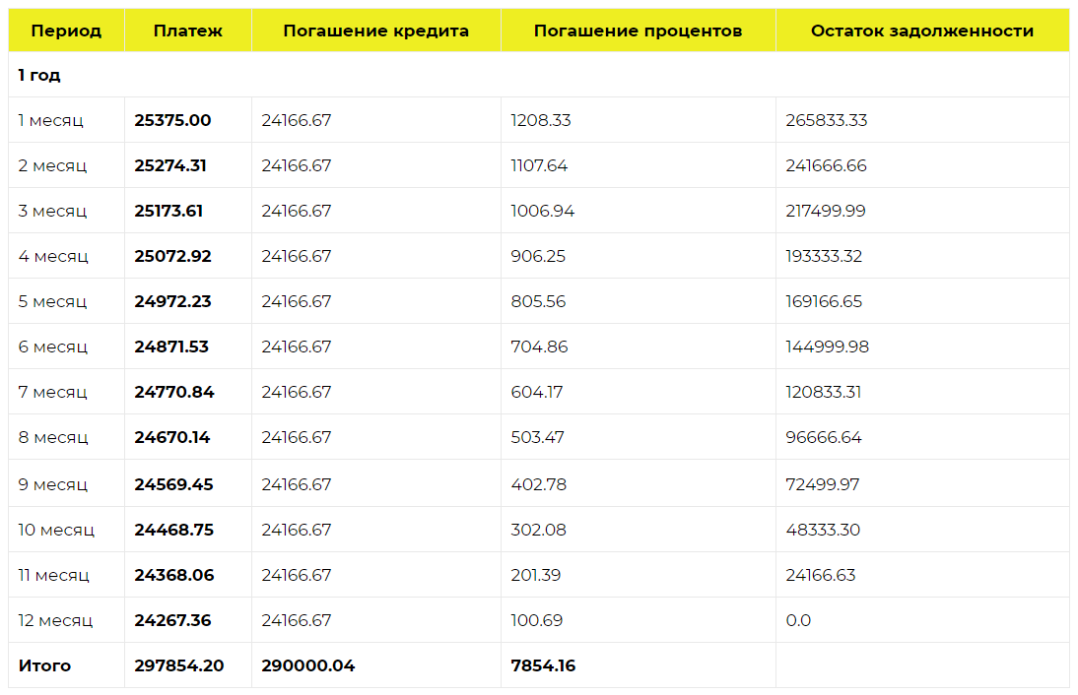Select total interest 7854.16
Viewport: 1078px width, 695px height.
click(543, 665)
